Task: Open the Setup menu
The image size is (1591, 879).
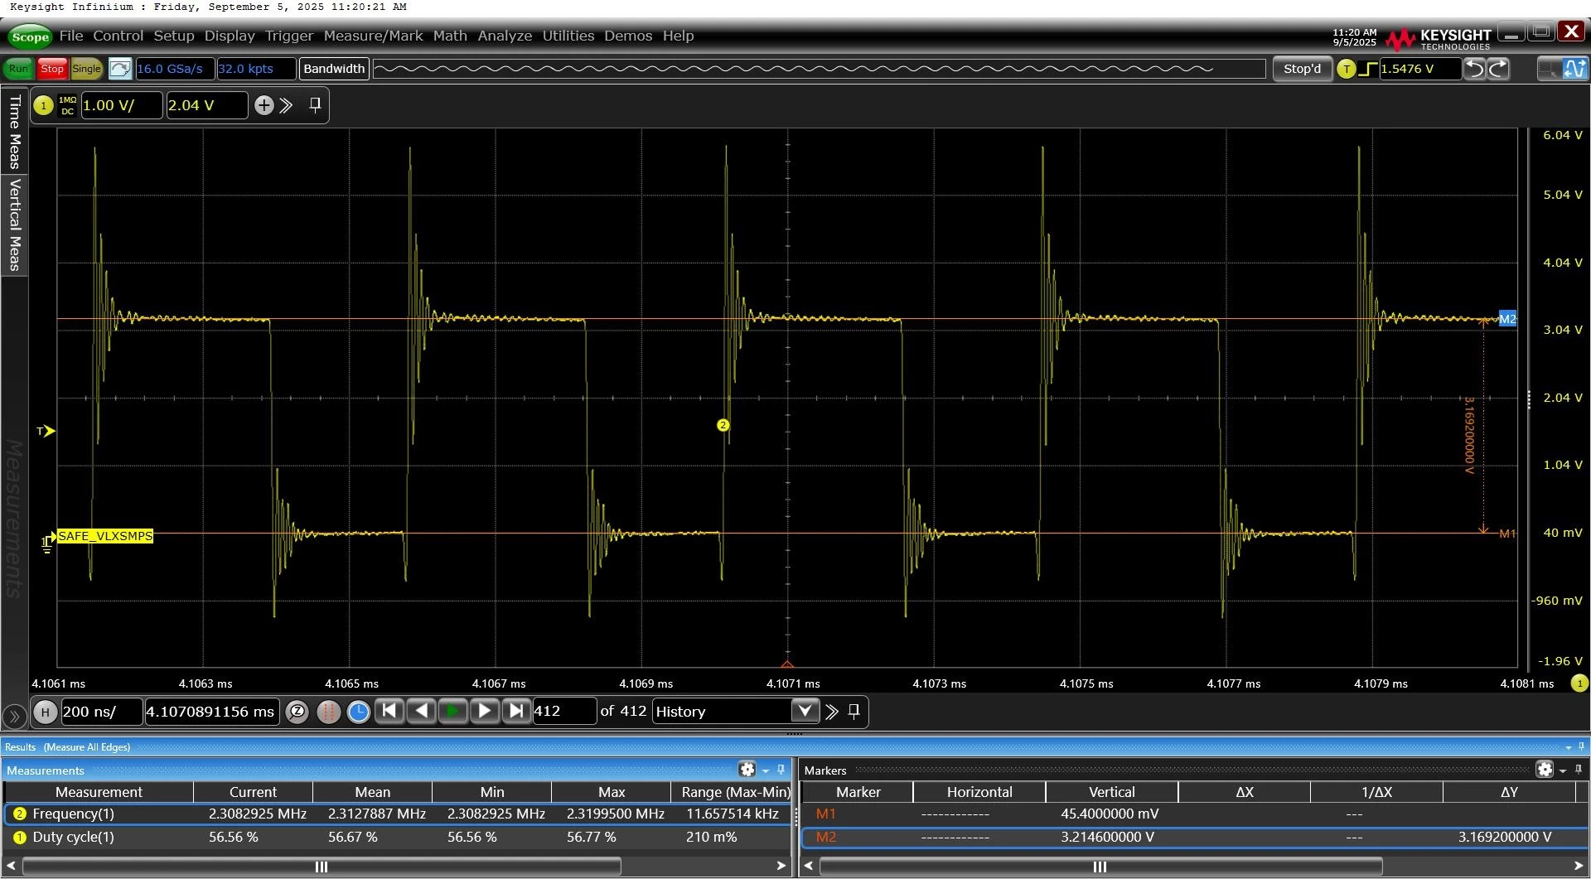Action: coord(174,36)
